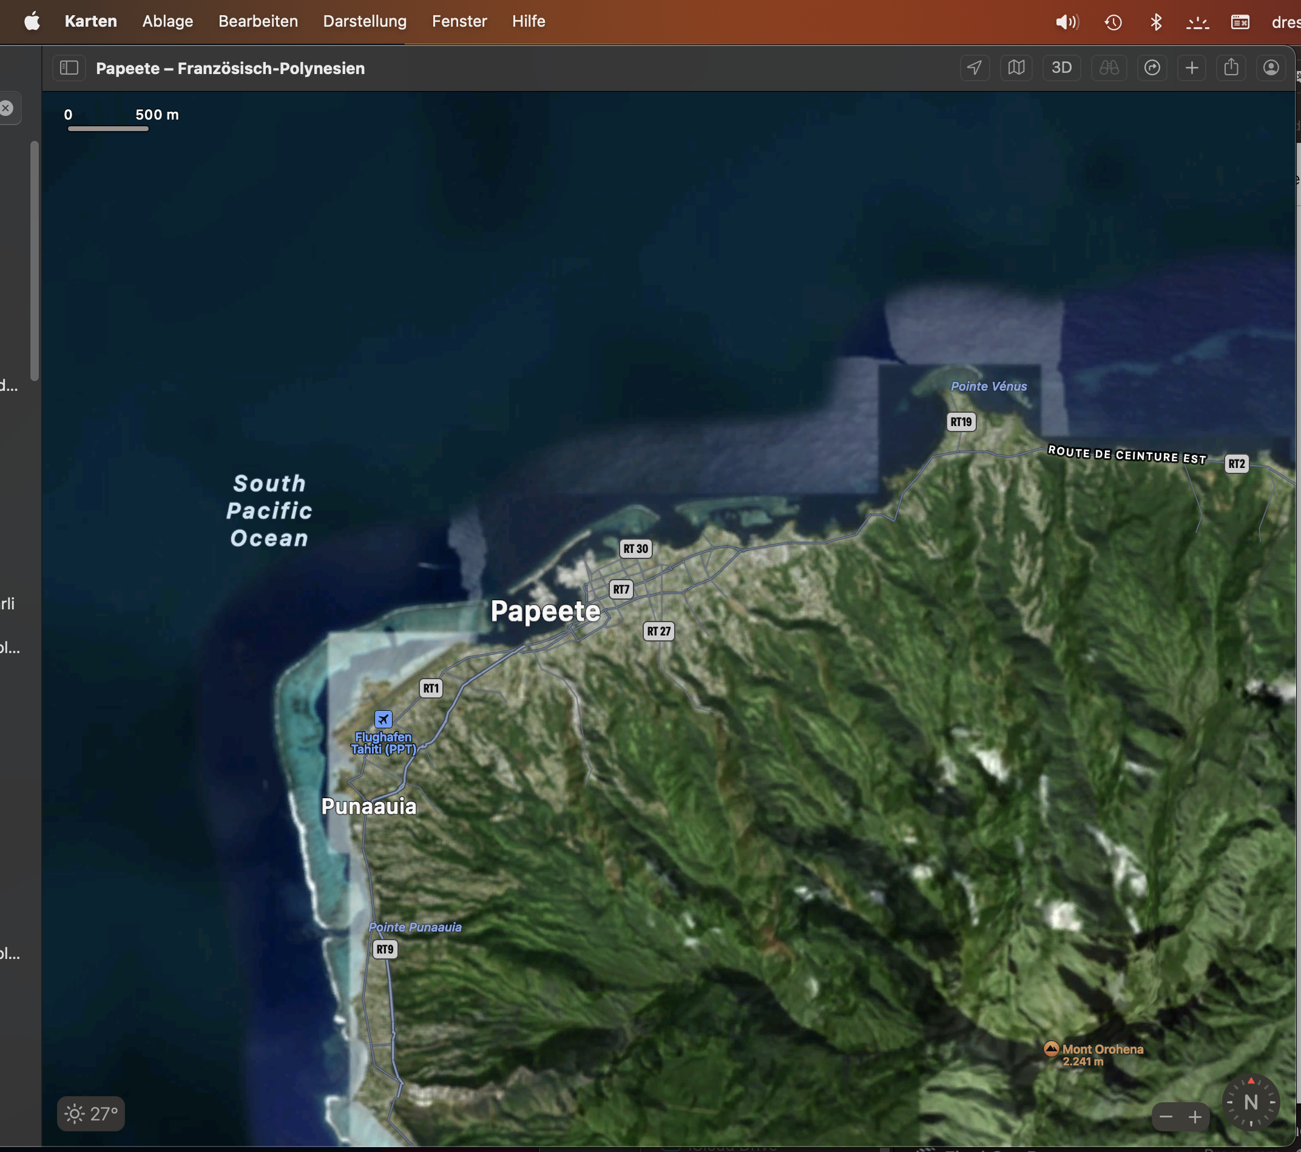The height and width of the screenshot is (1152, 1301).
Task: Open the share menu icon
Action: [x=1231, y=67]
